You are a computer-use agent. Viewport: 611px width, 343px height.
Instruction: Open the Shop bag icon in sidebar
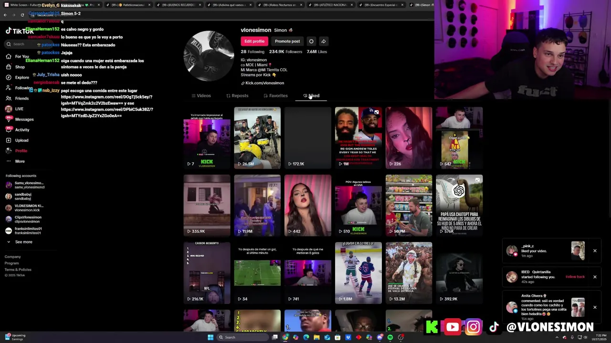pos(9,67)
